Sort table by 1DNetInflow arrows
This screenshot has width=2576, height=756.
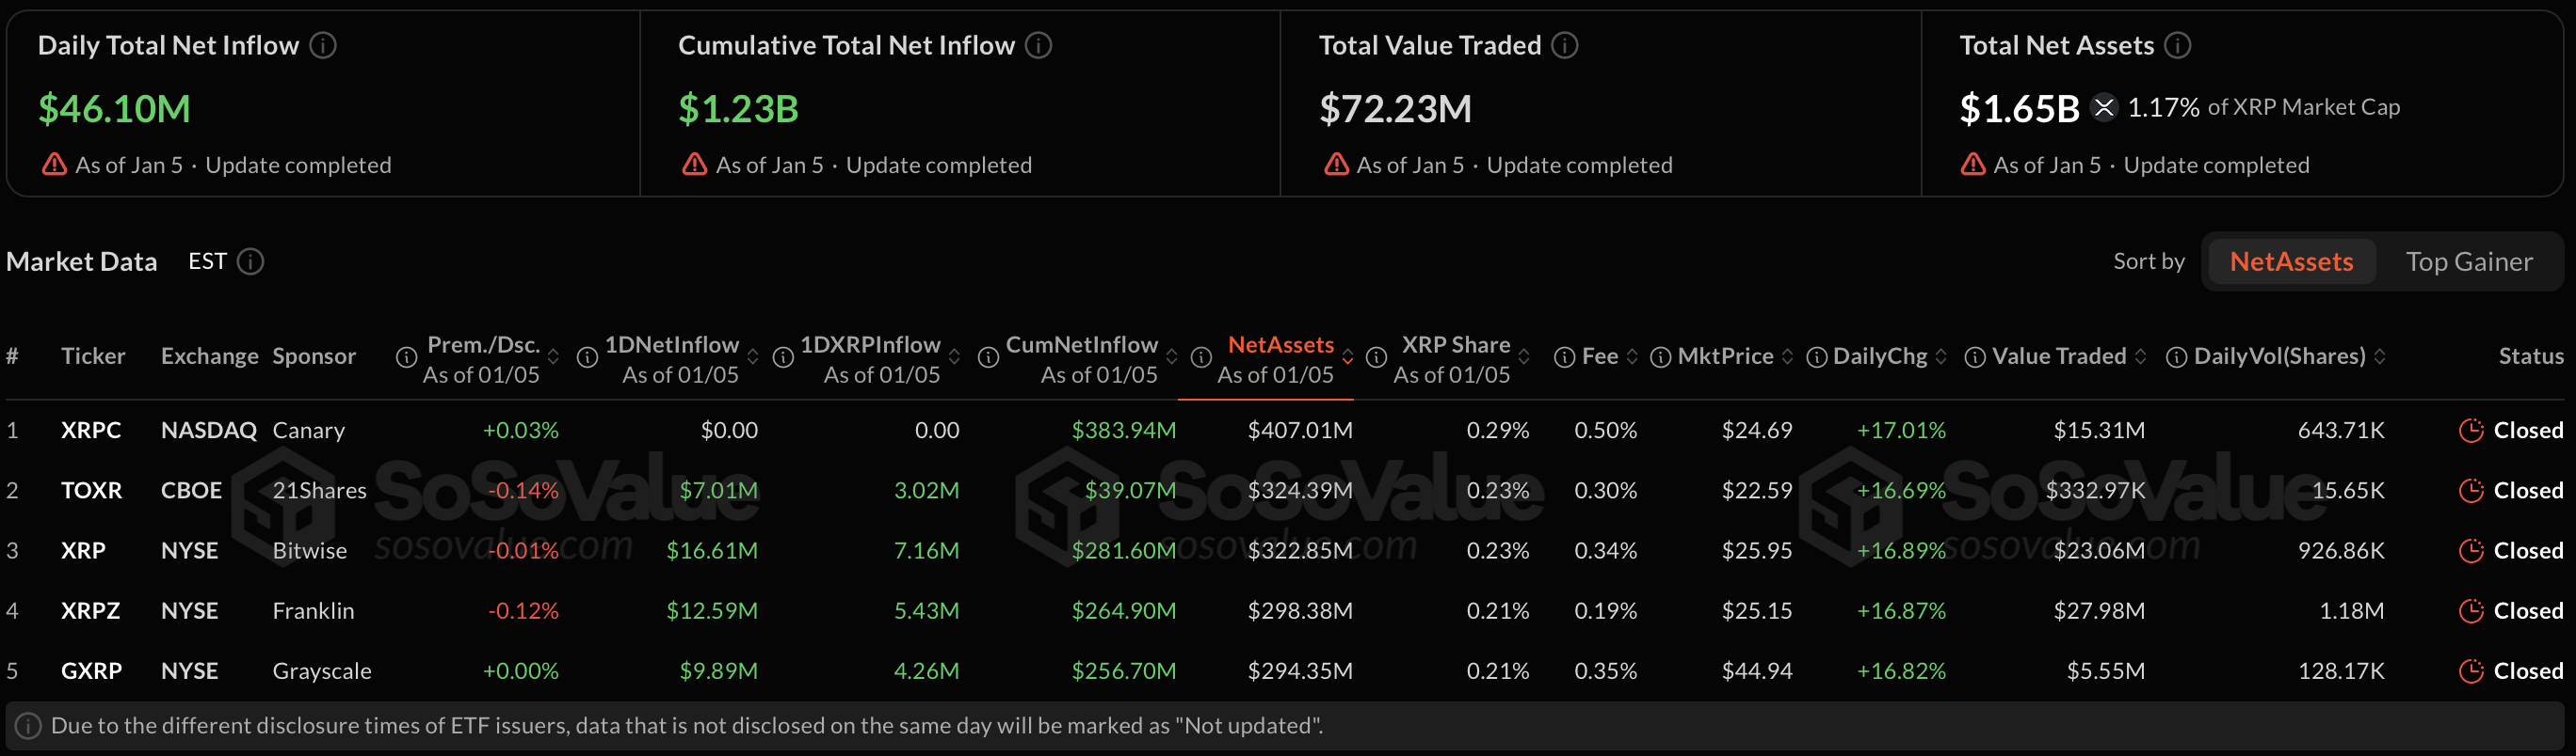pyautogui.click(x=753, y=356)
